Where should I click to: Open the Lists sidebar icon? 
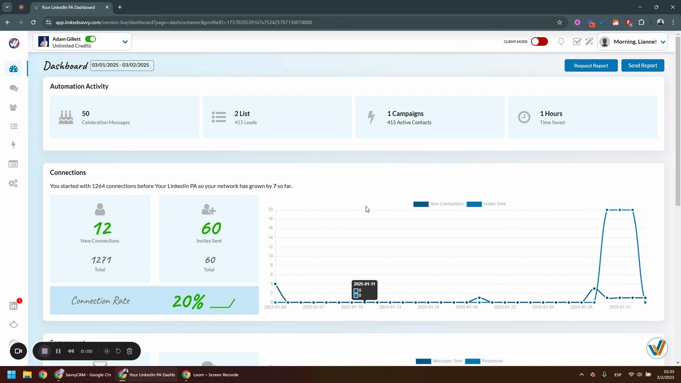pyautogui.click(x=13, y=126)
